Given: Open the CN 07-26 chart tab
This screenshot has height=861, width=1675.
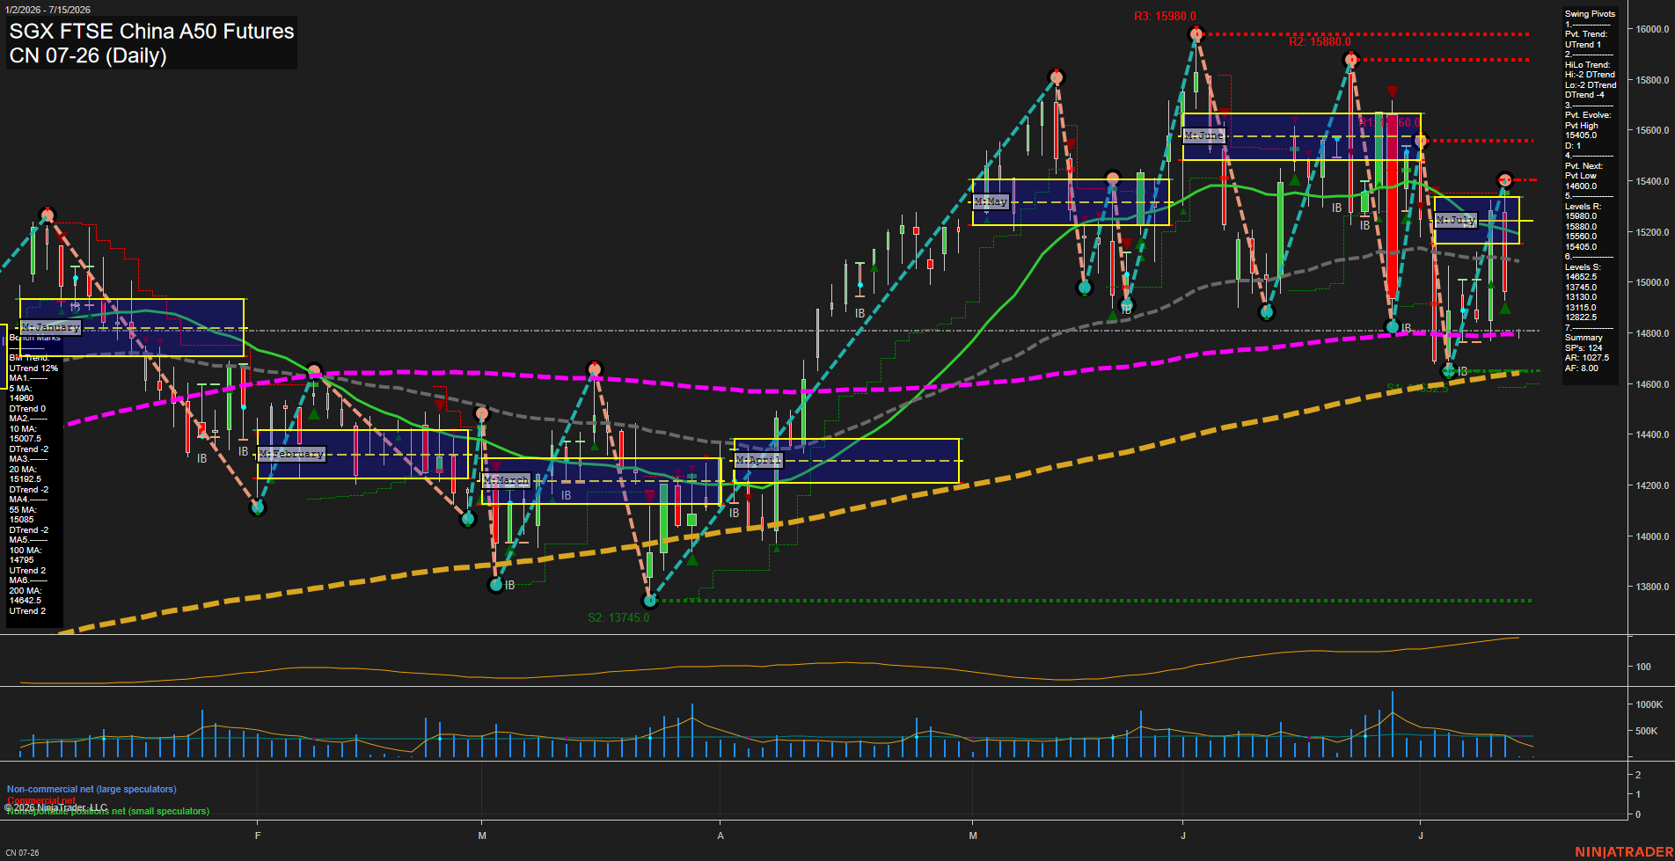Looking at the screenshot, I should coord(22,853).
